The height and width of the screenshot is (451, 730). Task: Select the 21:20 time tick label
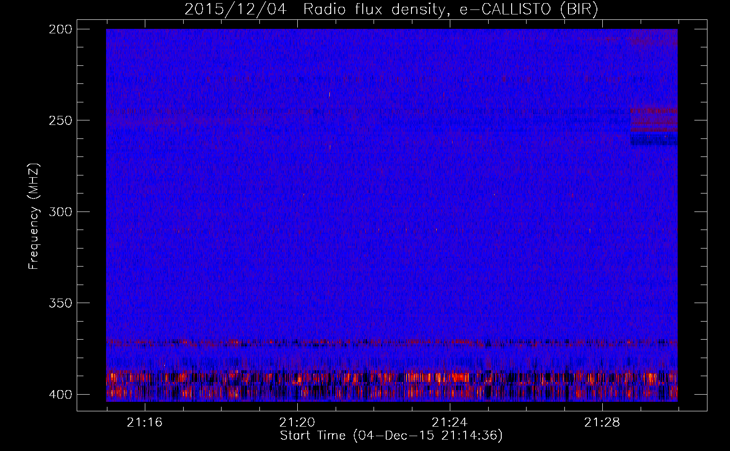pyautogui.click(x=297, y=422)
